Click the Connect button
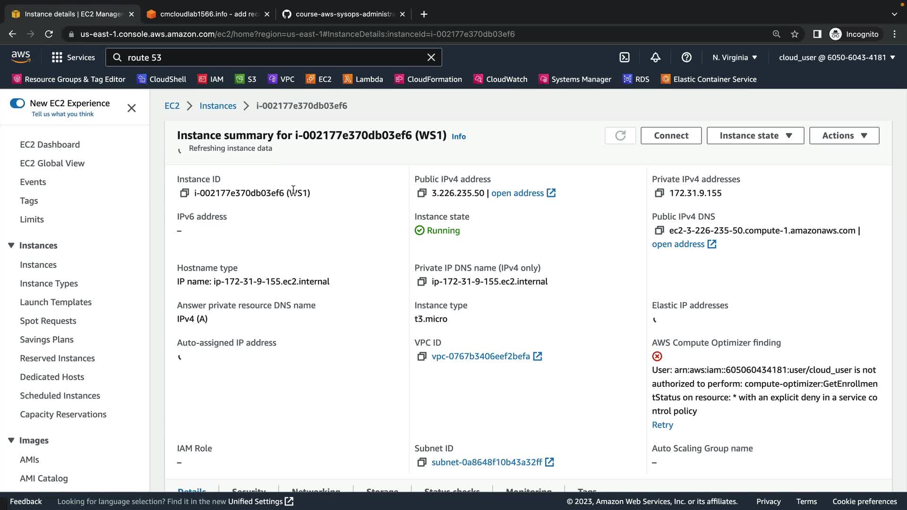The height and width of the screenshot is (510, 907). tap(671, 136)
